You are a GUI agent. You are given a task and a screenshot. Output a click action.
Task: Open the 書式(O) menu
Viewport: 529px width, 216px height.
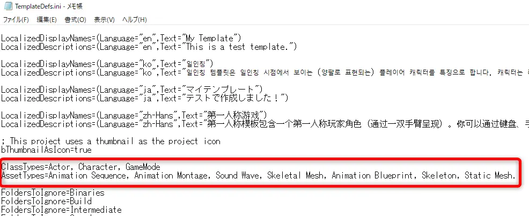(x=75, y=20)
